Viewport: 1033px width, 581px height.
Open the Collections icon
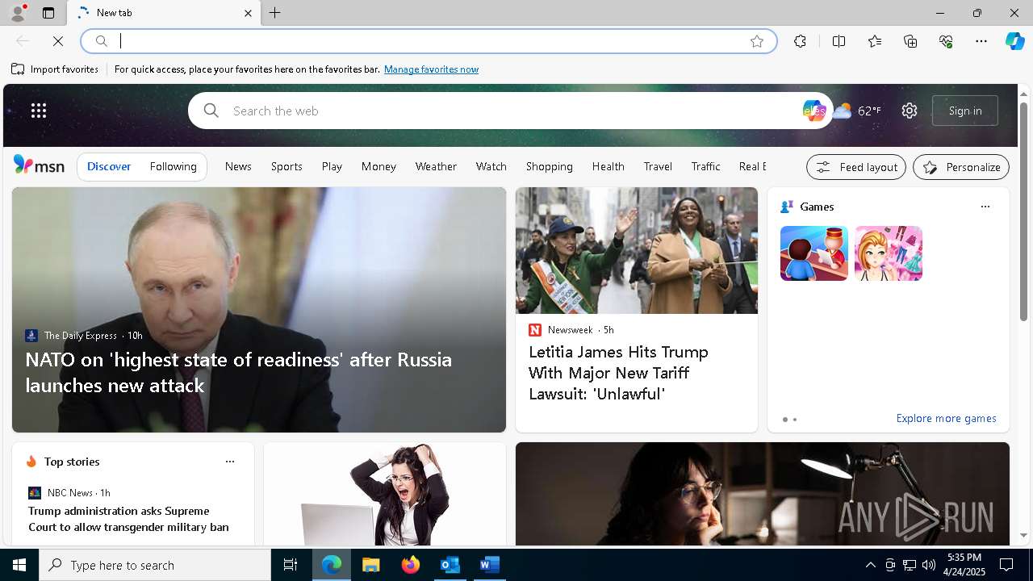coord(910,41)
